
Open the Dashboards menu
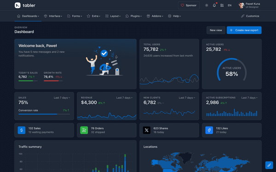[28, 16]
